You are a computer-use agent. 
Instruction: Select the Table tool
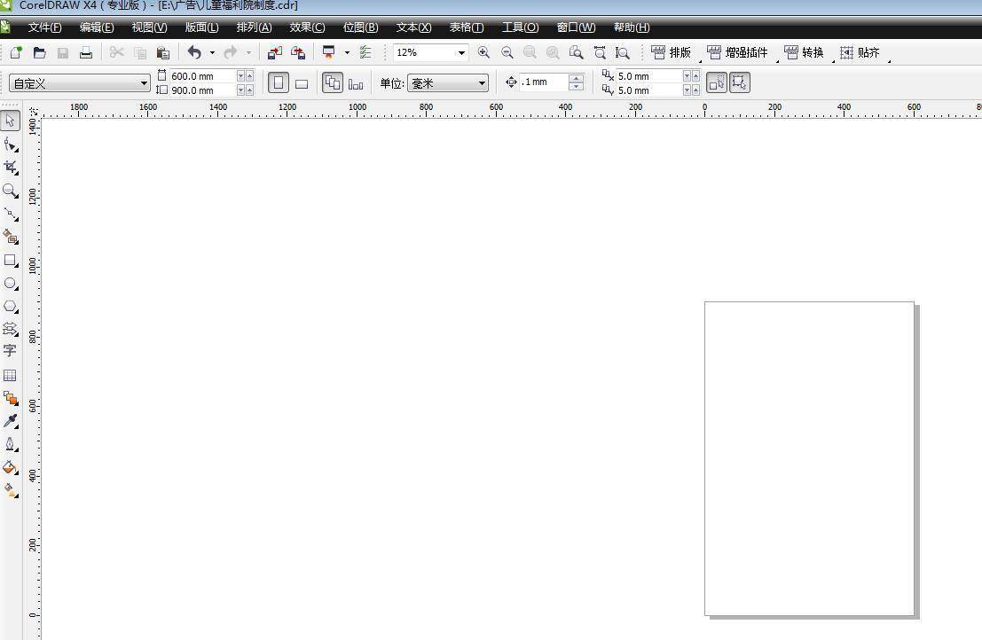[x=11, y=375]
